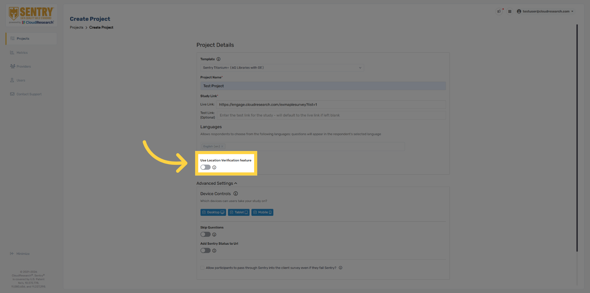The width and height of the screenshot is (590, 293).
Task: Click the user avatar icon next to testuser email
Action: [519, 11]
